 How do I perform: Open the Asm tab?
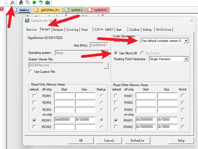(121, 30)
